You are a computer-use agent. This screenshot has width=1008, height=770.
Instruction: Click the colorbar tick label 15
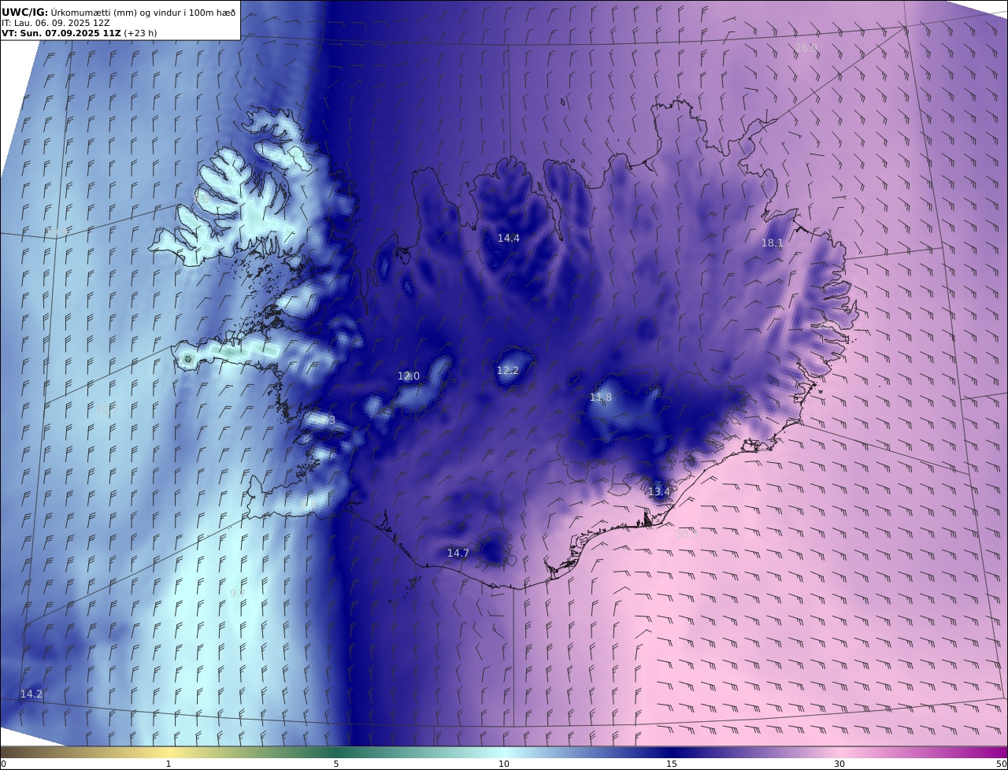tap(672, 764)
